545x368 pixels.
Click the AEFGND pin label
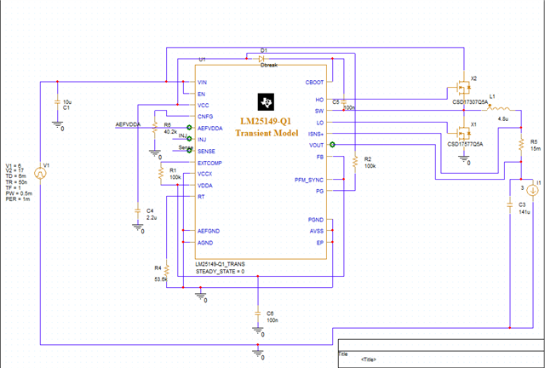pyautogui.click(x=209, y=231)
